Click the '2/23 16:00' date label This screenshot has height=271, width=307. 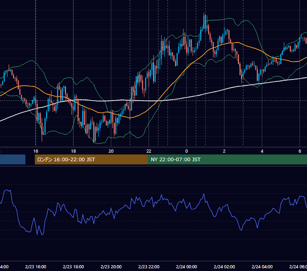[x=36, y=266]
